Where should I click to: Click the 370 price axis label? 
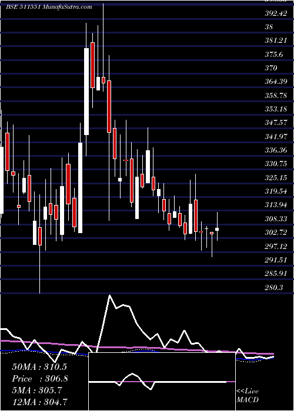pyautogui.click(x=271, y=68)
